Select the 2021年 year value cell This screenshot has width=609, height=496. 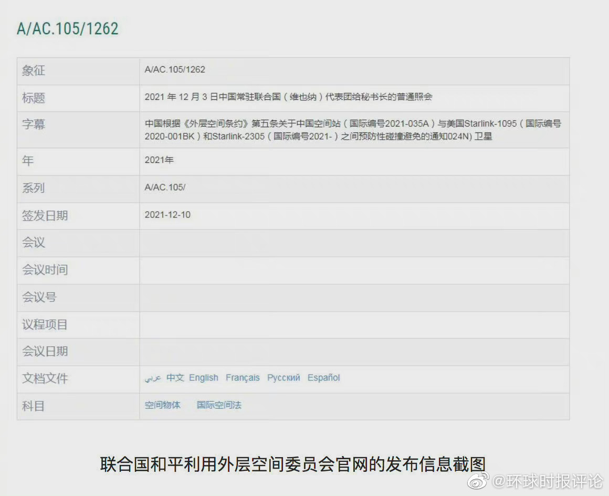tap(354, 161)
